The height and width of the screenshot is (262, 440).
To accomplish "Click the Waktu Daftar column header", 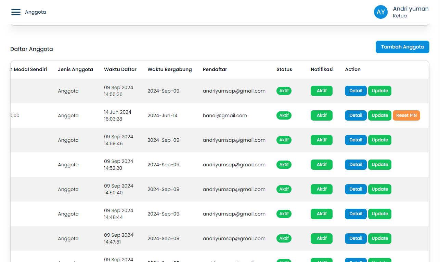I will (x=120, y=69).
